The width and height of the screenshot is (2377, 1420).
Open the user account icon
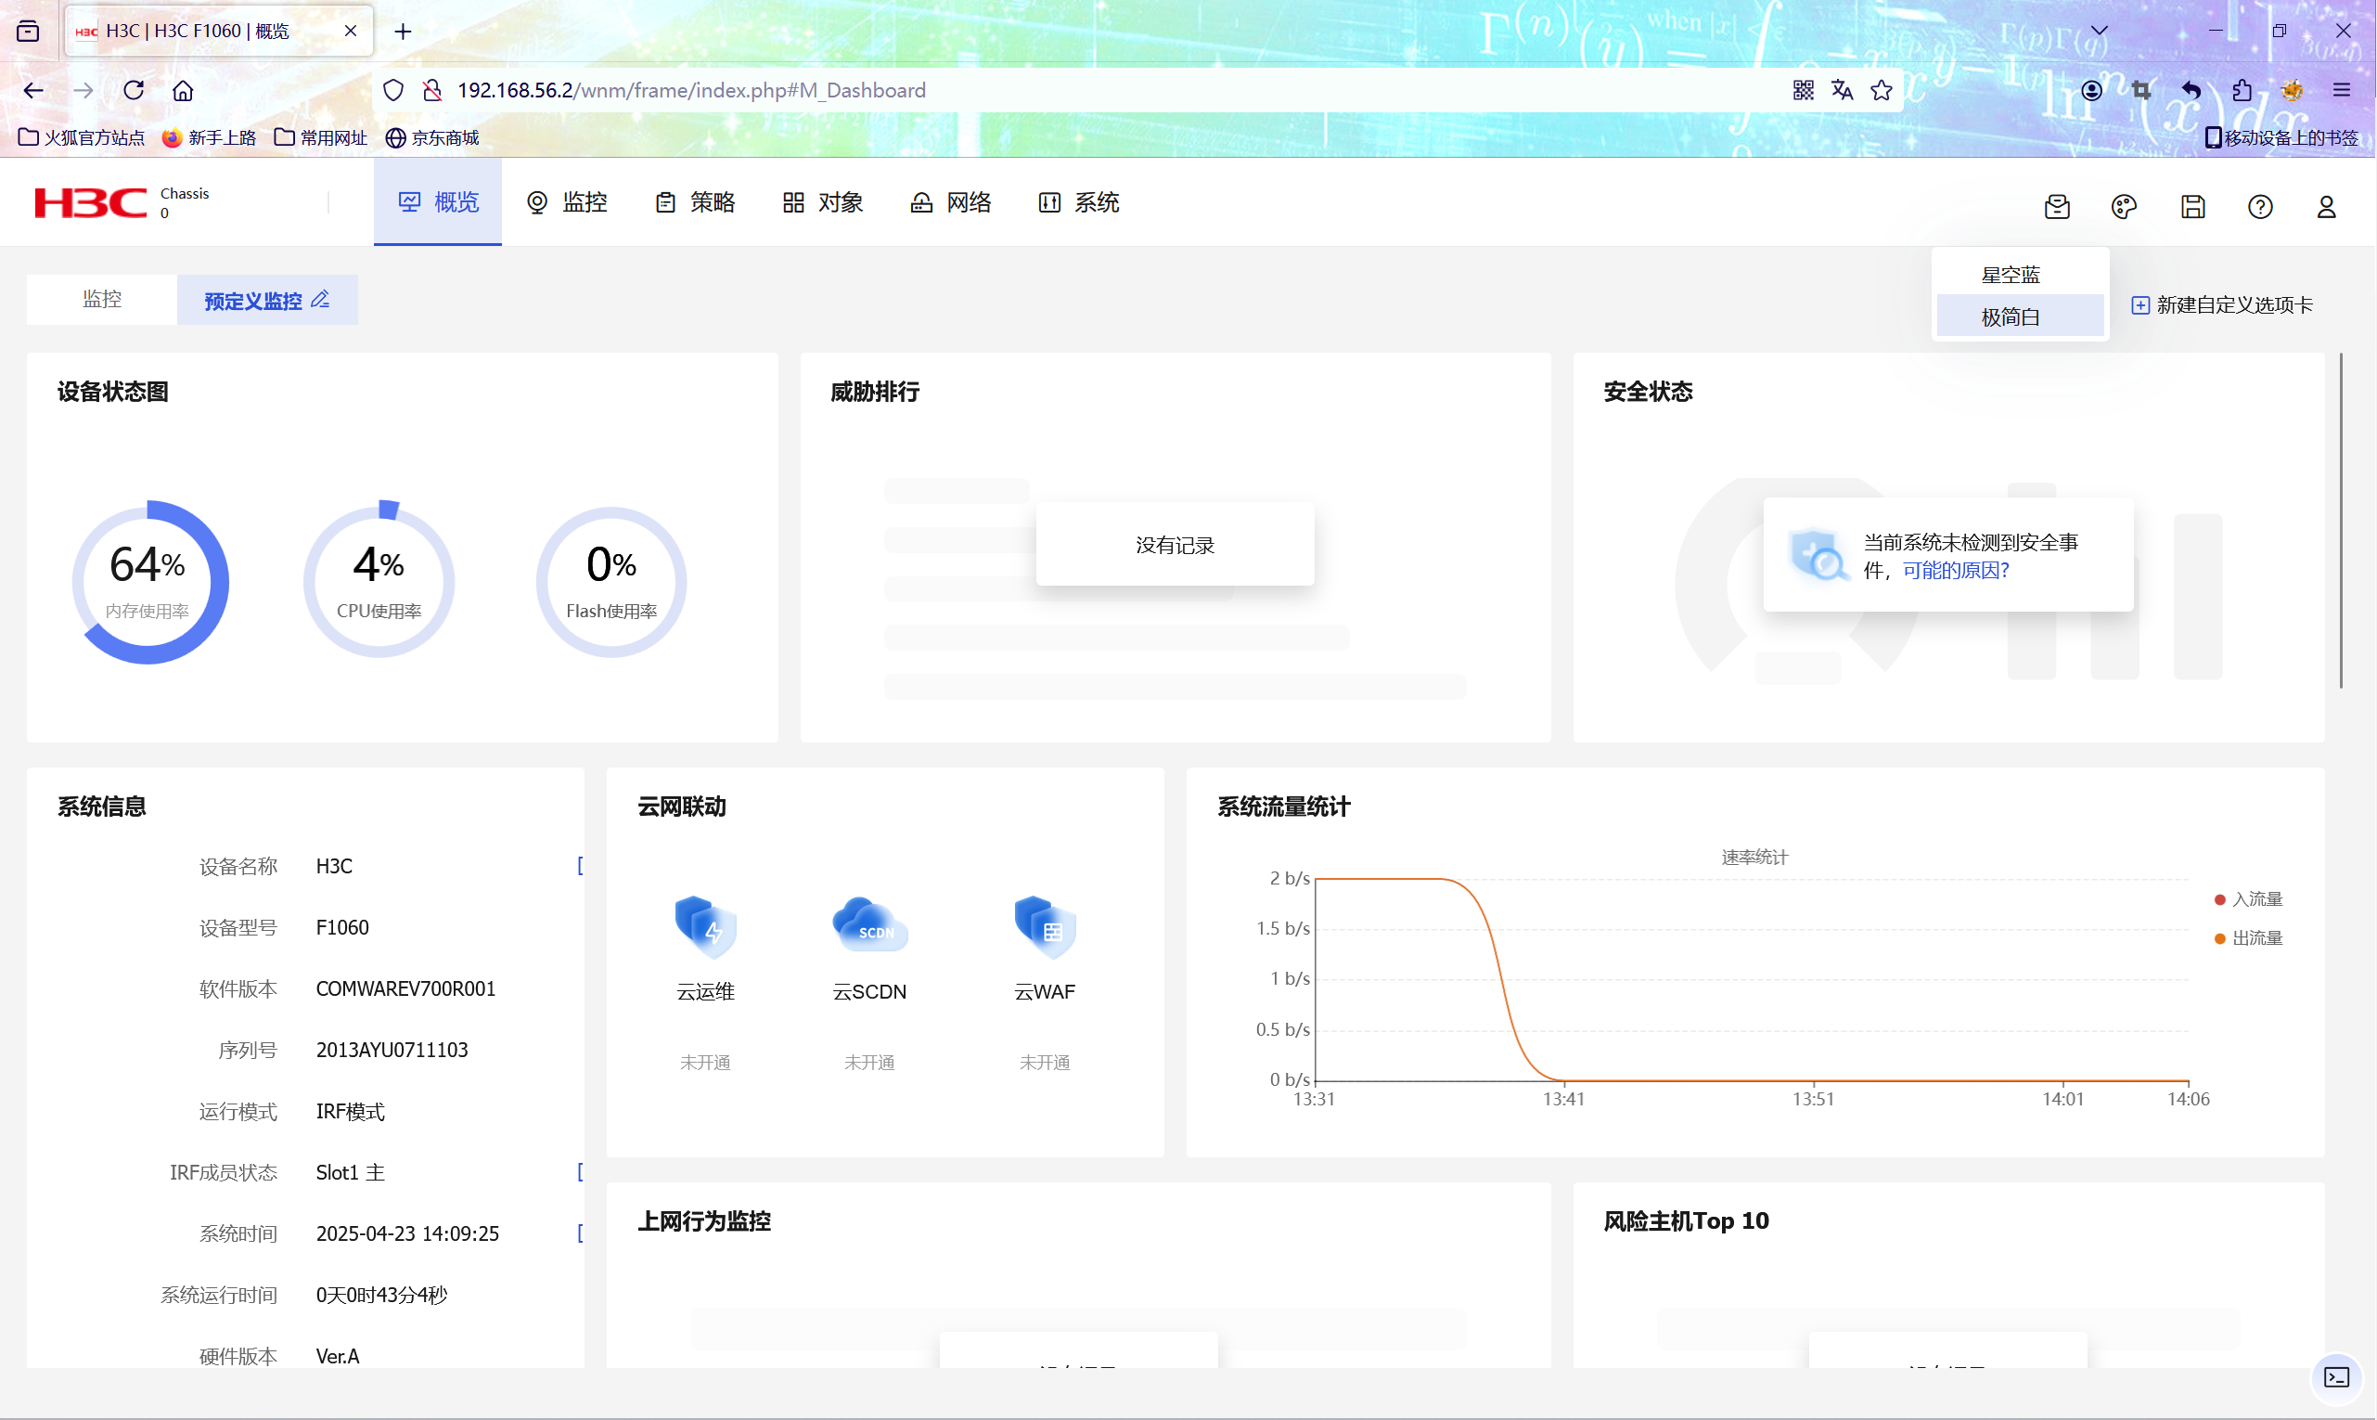(x=2326, y=207)
